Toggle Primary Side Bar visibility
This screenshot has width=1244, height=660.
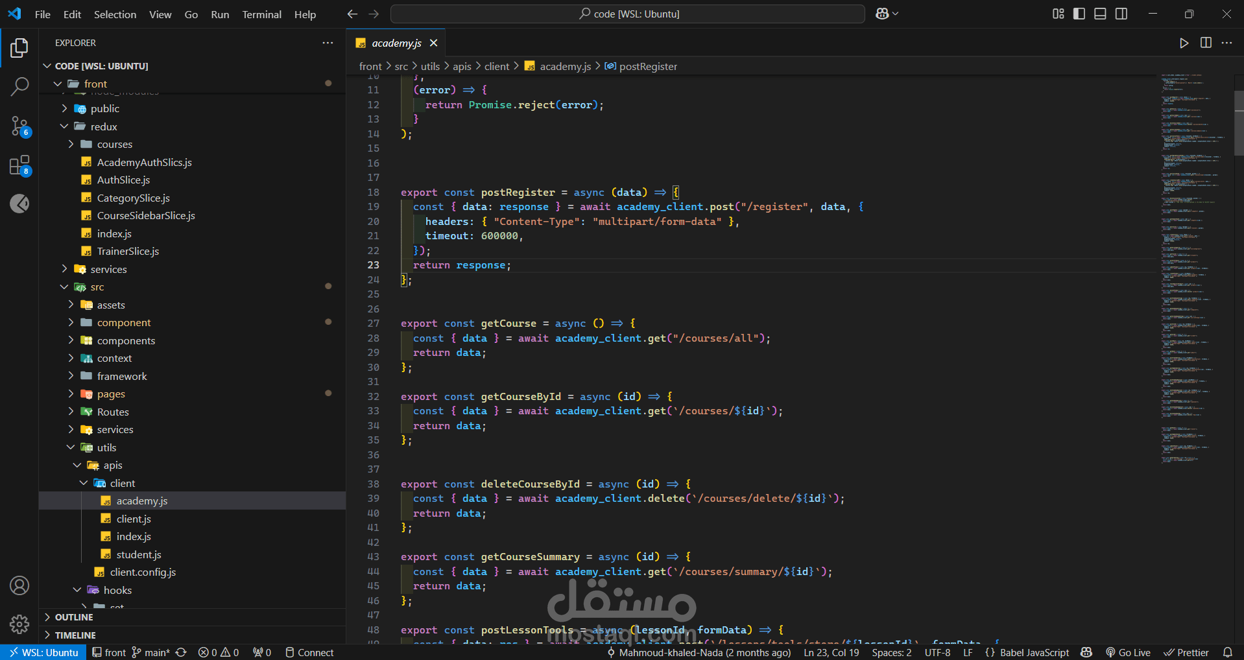1079,14
